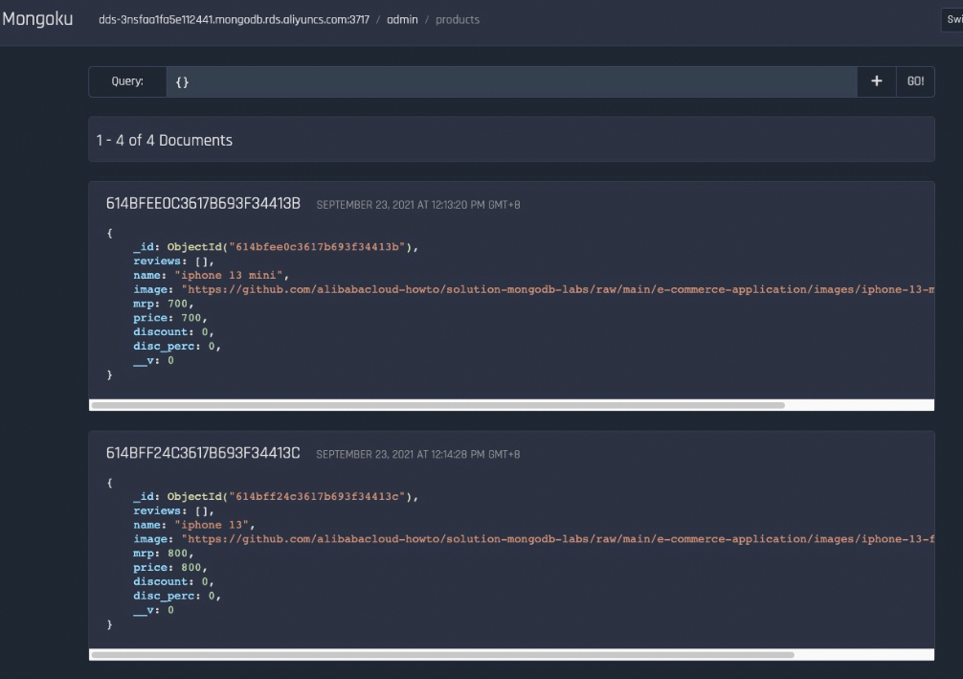Viewport: 963px width, 679px height.
Task: Click "__v: 0" in the second document
Action: (153, 609)
